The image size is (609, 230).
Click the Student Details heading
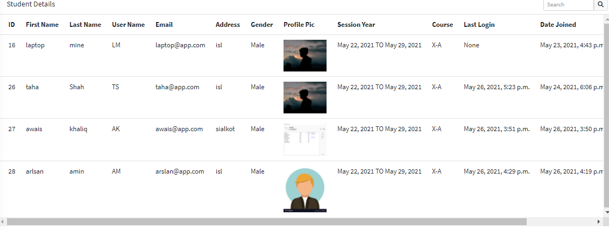click(31, 4)
